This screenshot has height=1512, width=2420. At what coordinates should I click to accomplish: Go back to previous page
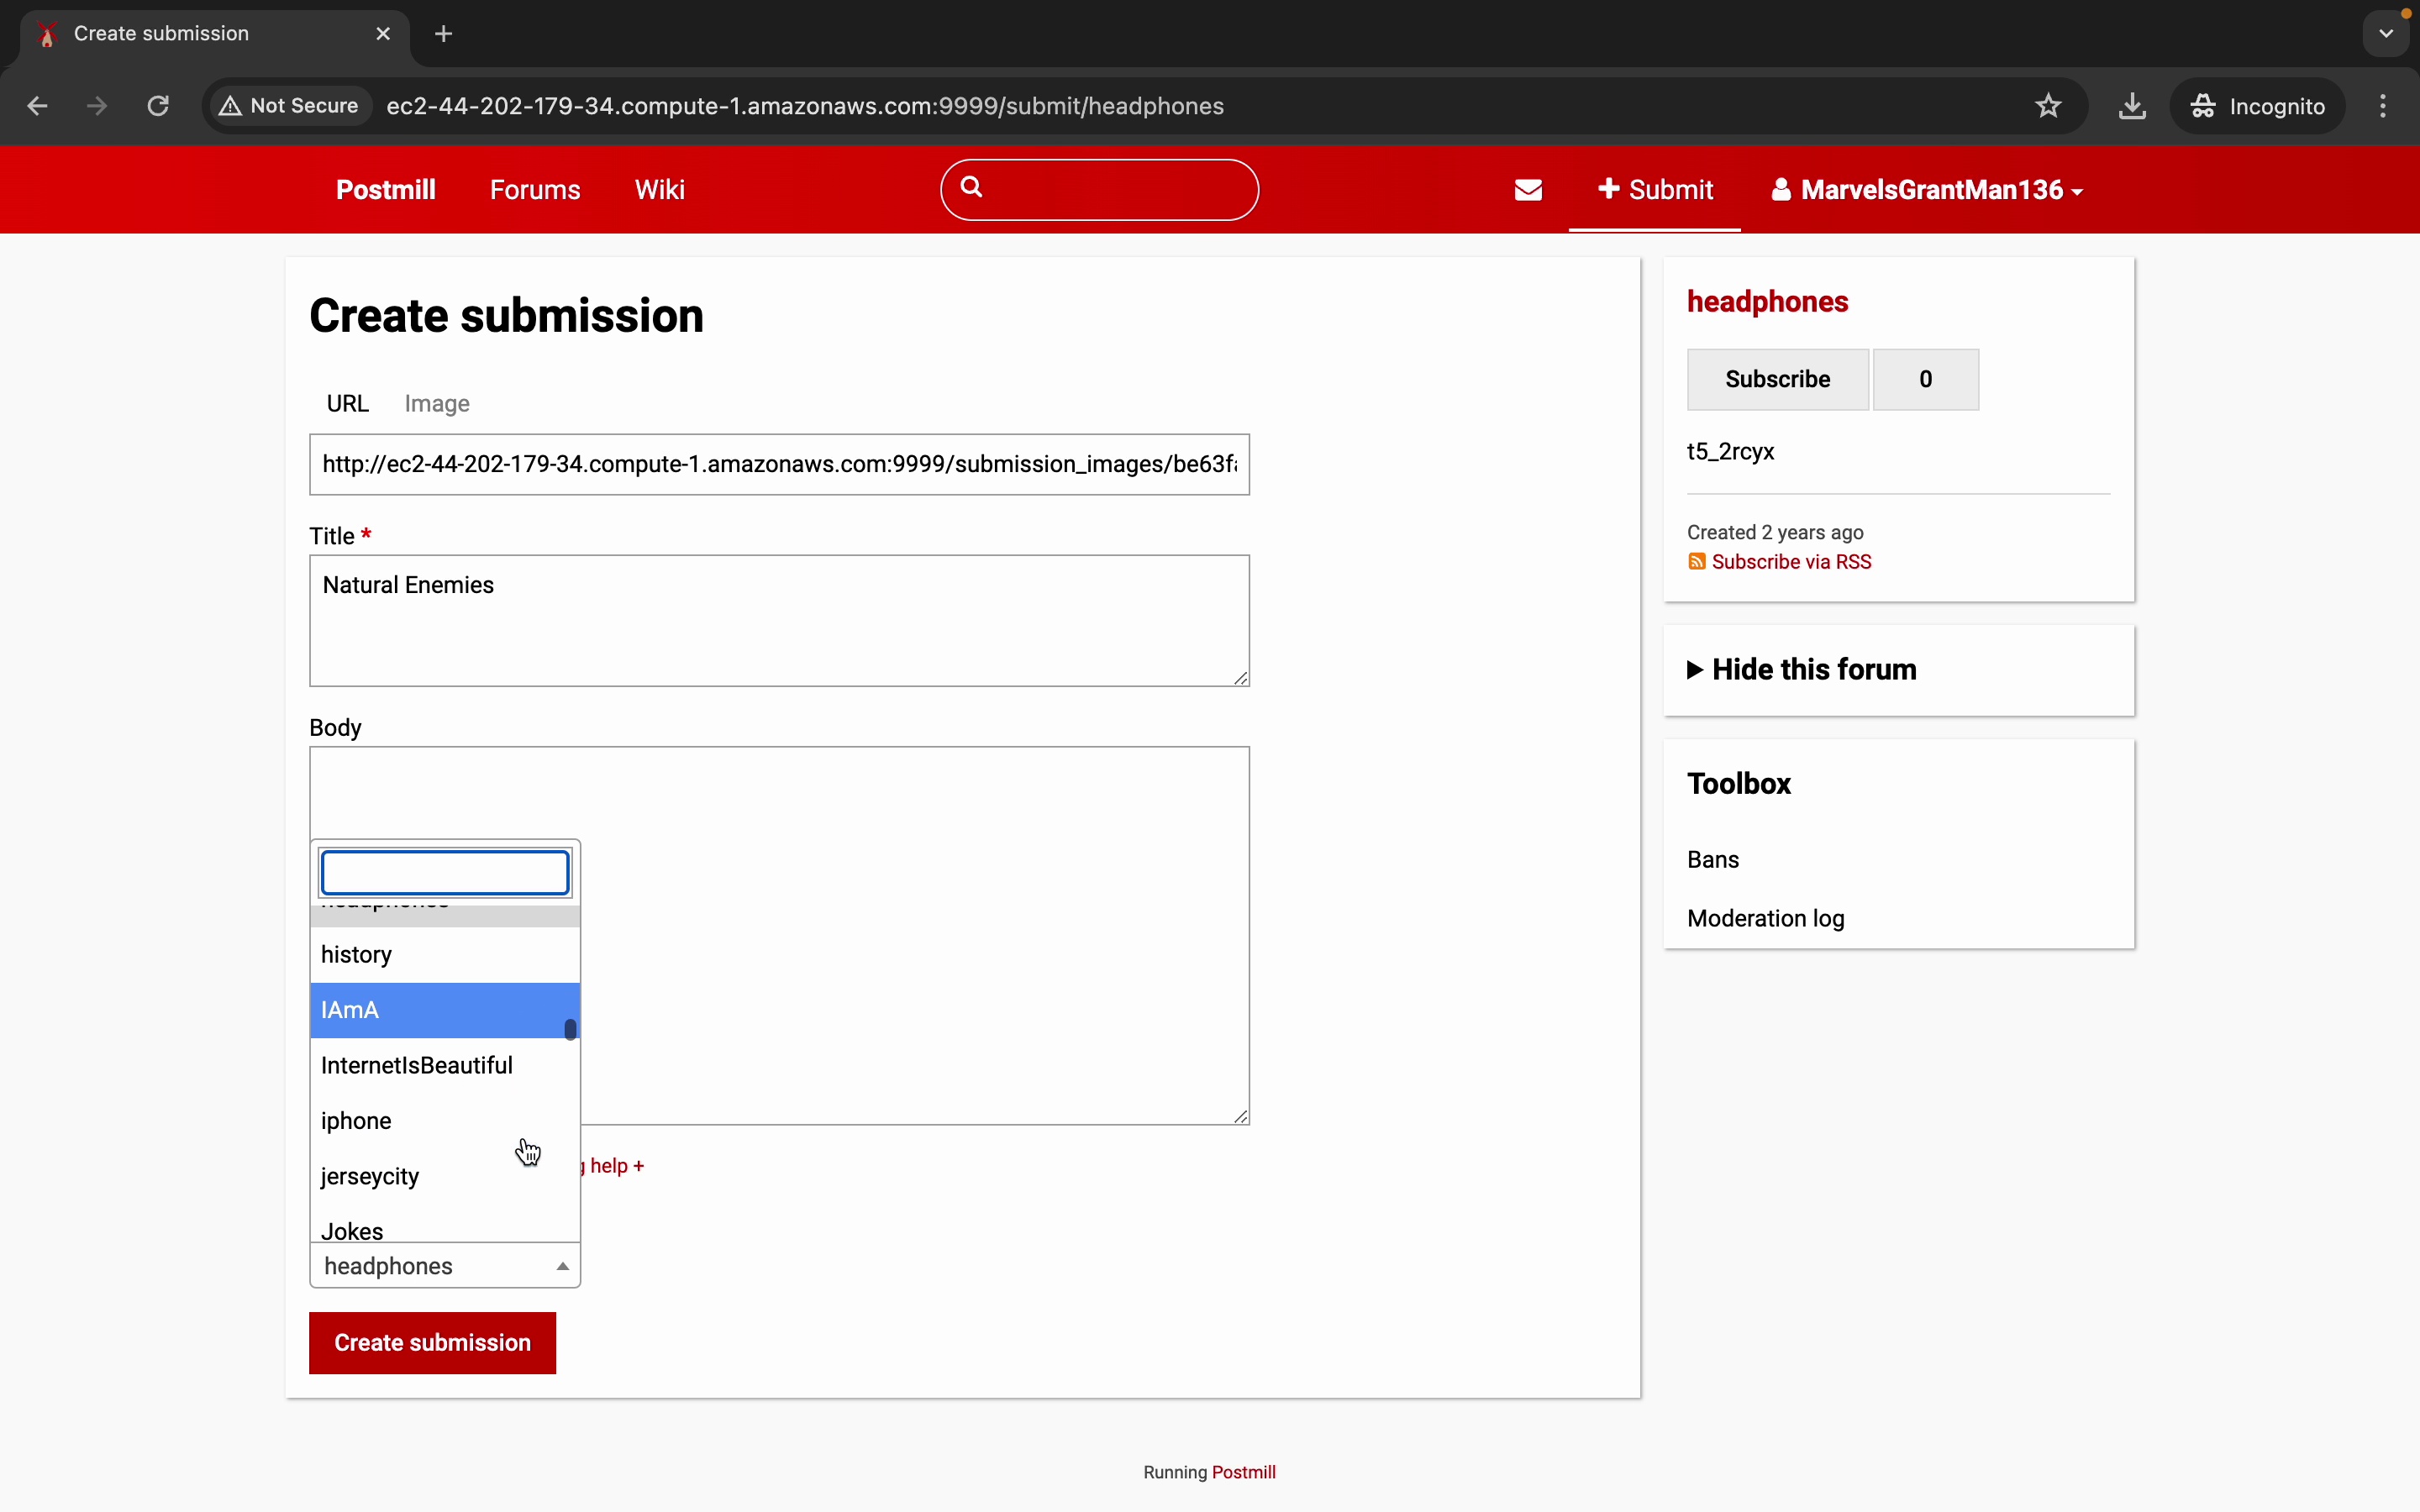38,106
